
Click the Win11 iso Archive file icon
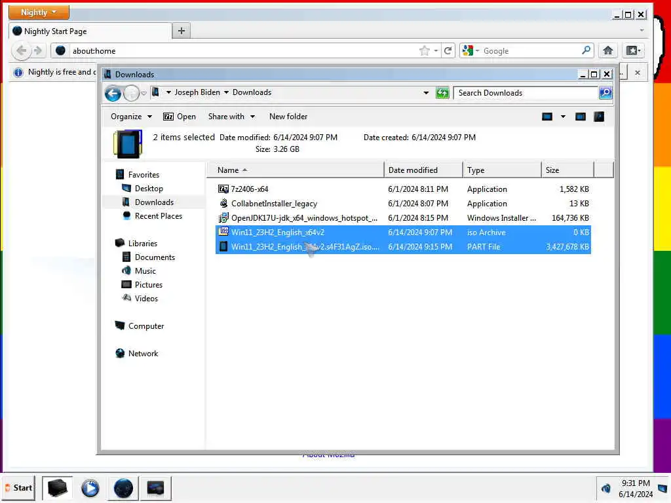click(223, 232)
